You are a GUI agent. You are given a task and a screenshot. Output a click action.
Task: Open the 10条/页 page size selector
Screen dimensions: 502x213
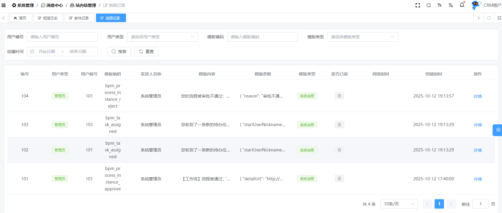(399, 204)
